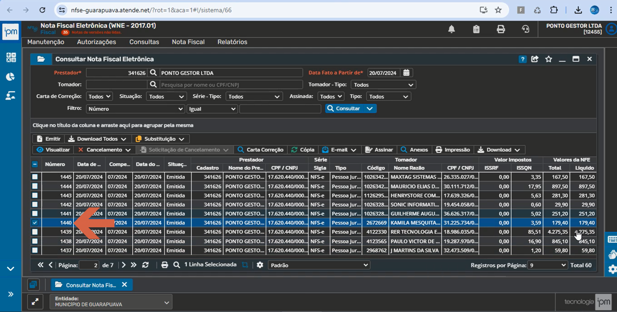Refresh the grid using the reload icon
617x312 pixels.
point(145,265)
